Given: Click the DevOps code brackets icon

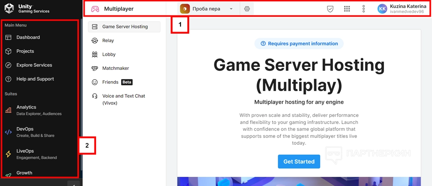Looking at the screenshot, I should pyautogui.click(x=8, y=132).
